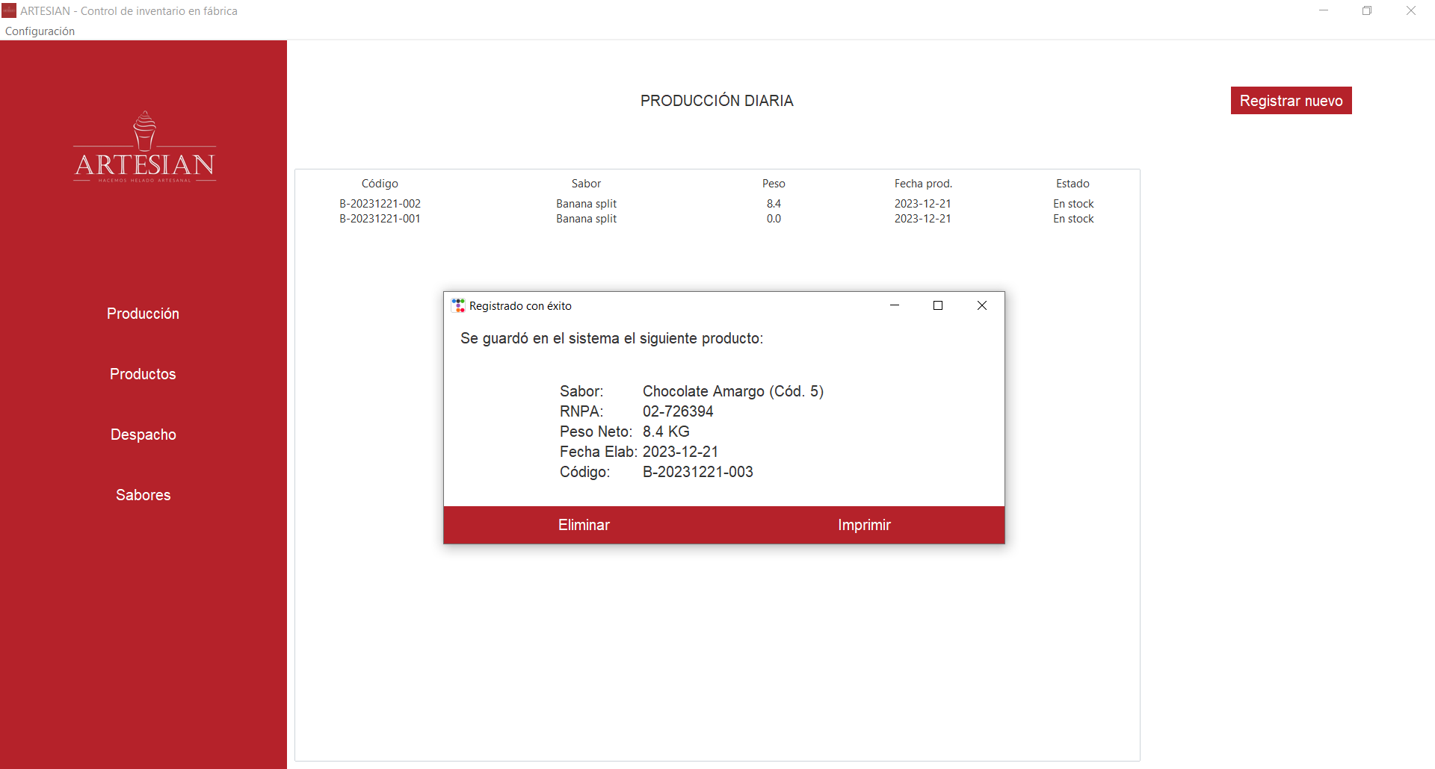This screenshot has height=769, width=1435.
Task: Open the Configuración menu
Action: pyautogui.click(x=40, y=31)
